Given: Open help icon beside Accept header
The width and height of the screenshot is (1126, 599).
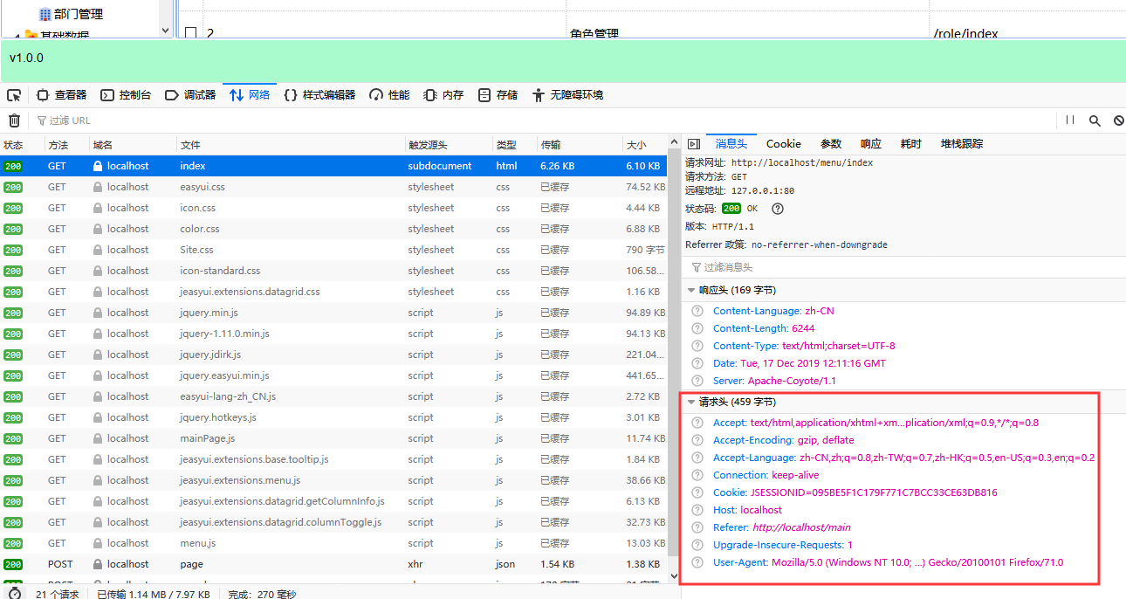Looking at the screenshot, I should pos(697,423).
